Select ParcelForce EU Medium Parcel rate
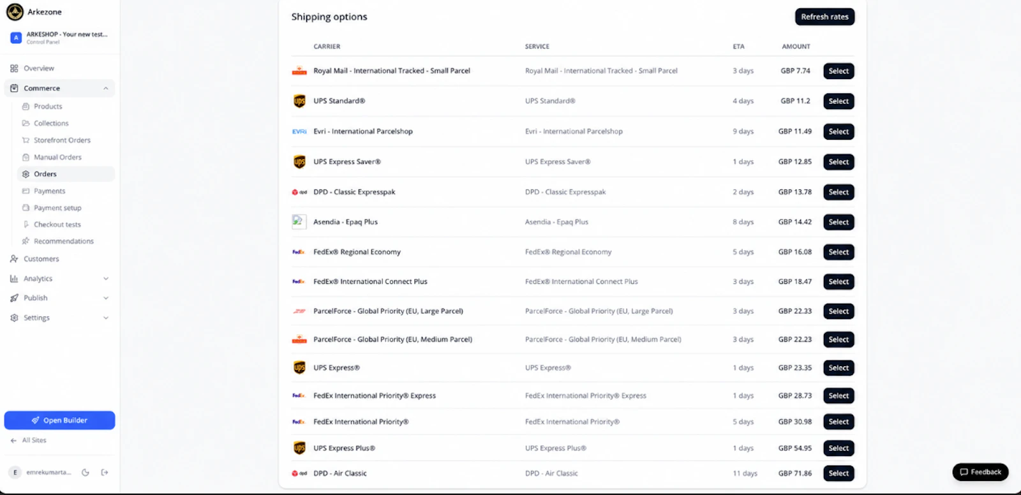This screenshot has width=1021, height=495. pos(838,339)
